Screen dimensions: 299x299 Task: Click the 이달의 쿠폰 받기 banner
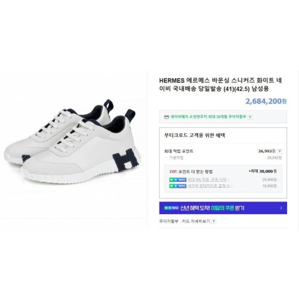pyautogui.click(x=223, y=208)
